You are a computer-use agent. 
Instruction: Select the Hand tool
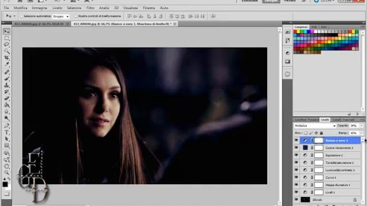[7, 167]
